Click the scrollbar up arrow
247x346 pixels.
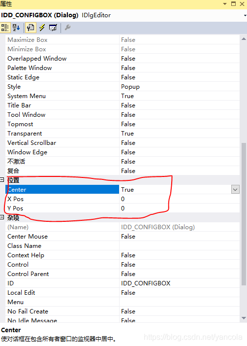(244, 39)
